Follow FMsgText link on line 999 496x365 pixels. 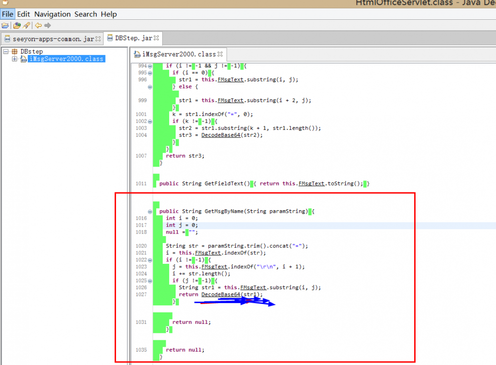click(x=231, y=100)
